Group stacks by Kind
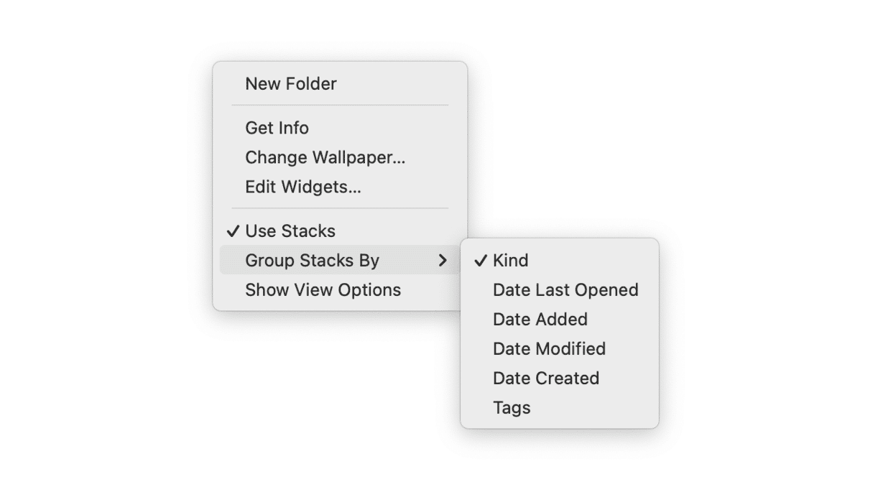Screen dimensions: 873x502 [511, 261]
